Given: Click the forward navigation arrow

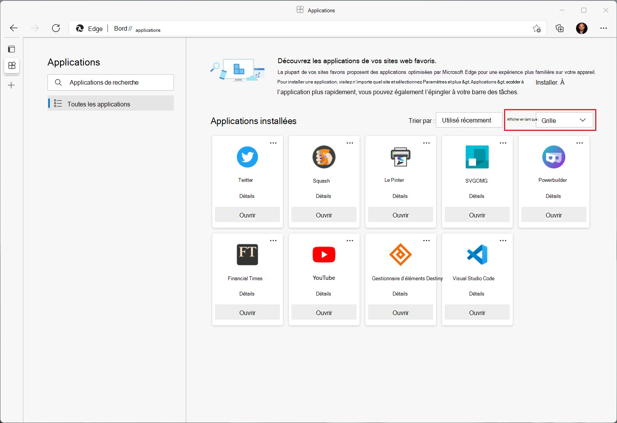Looking at the screenshot, I should [x=35, y=28].
